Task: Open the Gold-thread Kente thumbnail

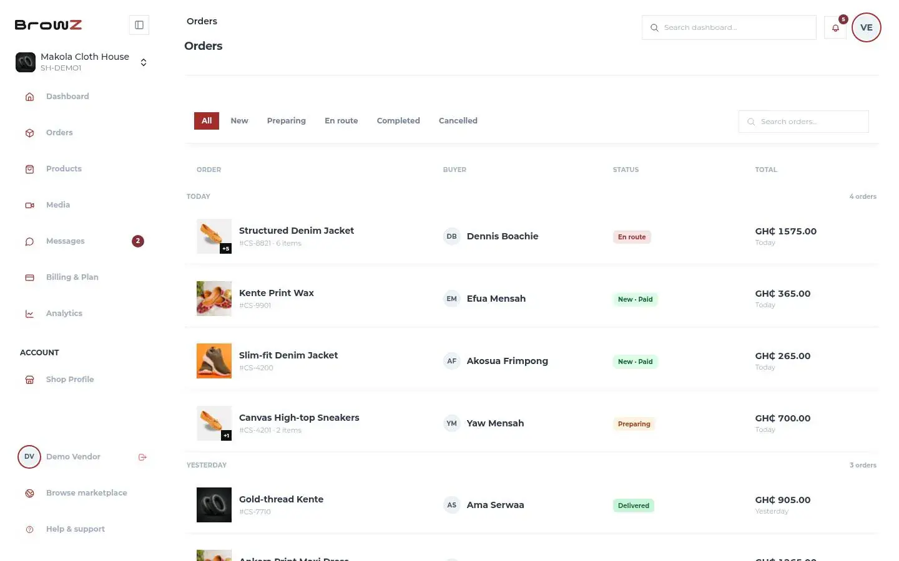Action: [214, 505]
